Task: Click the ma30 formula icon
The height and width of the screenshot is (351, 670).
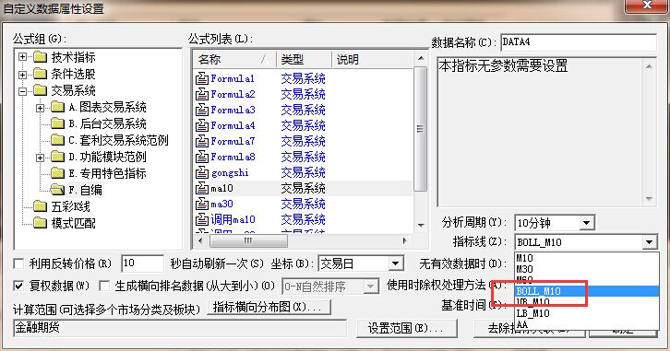Action: [202, 205]
